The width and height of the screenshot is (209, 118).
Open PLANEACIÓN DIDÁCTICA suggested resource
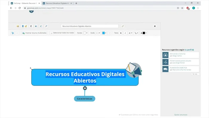point(181,69)
